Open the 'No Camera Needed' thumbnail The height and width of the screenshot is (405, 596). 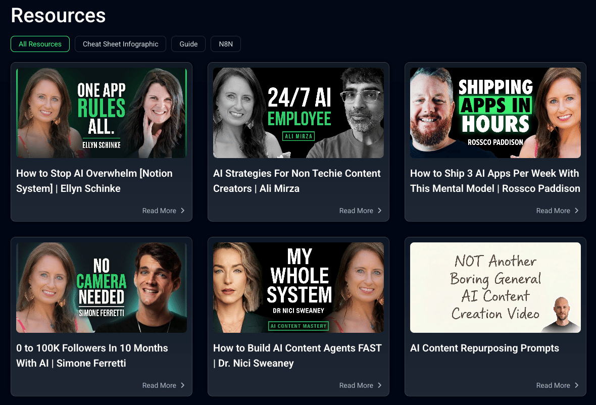coord(102,288)
